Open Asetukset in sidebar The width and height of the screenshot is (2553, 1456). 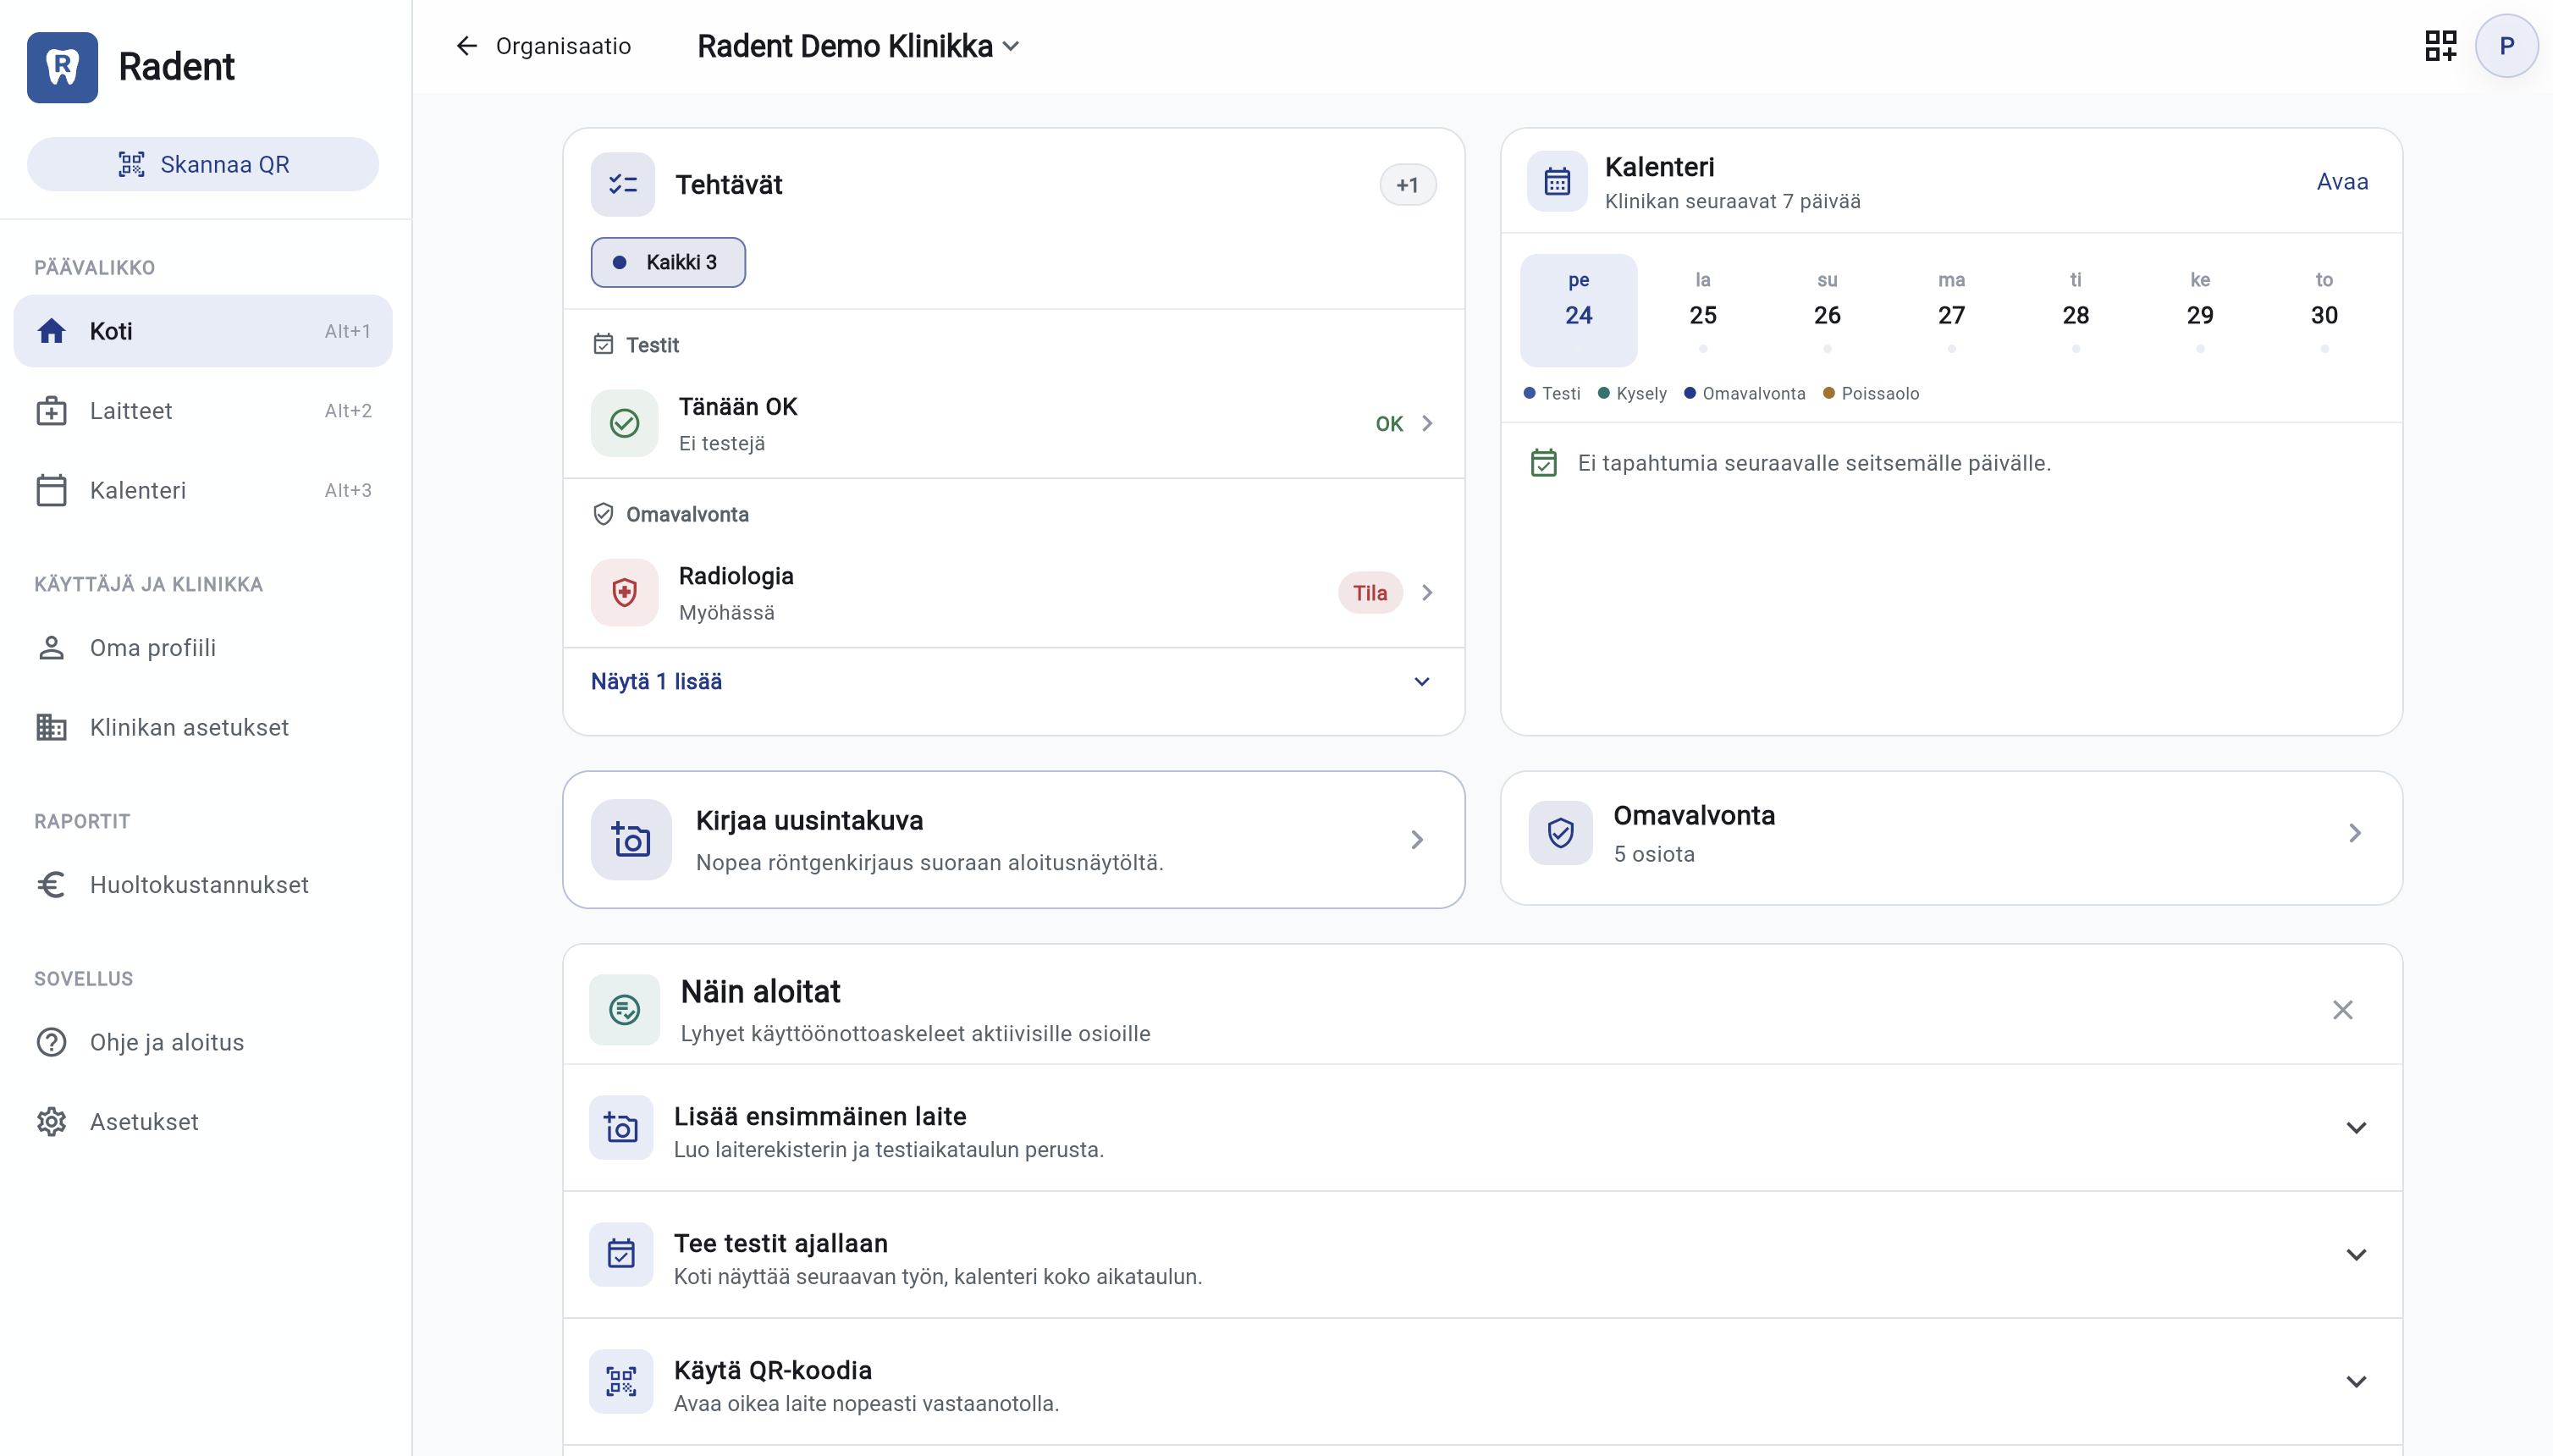point(203,1122)
